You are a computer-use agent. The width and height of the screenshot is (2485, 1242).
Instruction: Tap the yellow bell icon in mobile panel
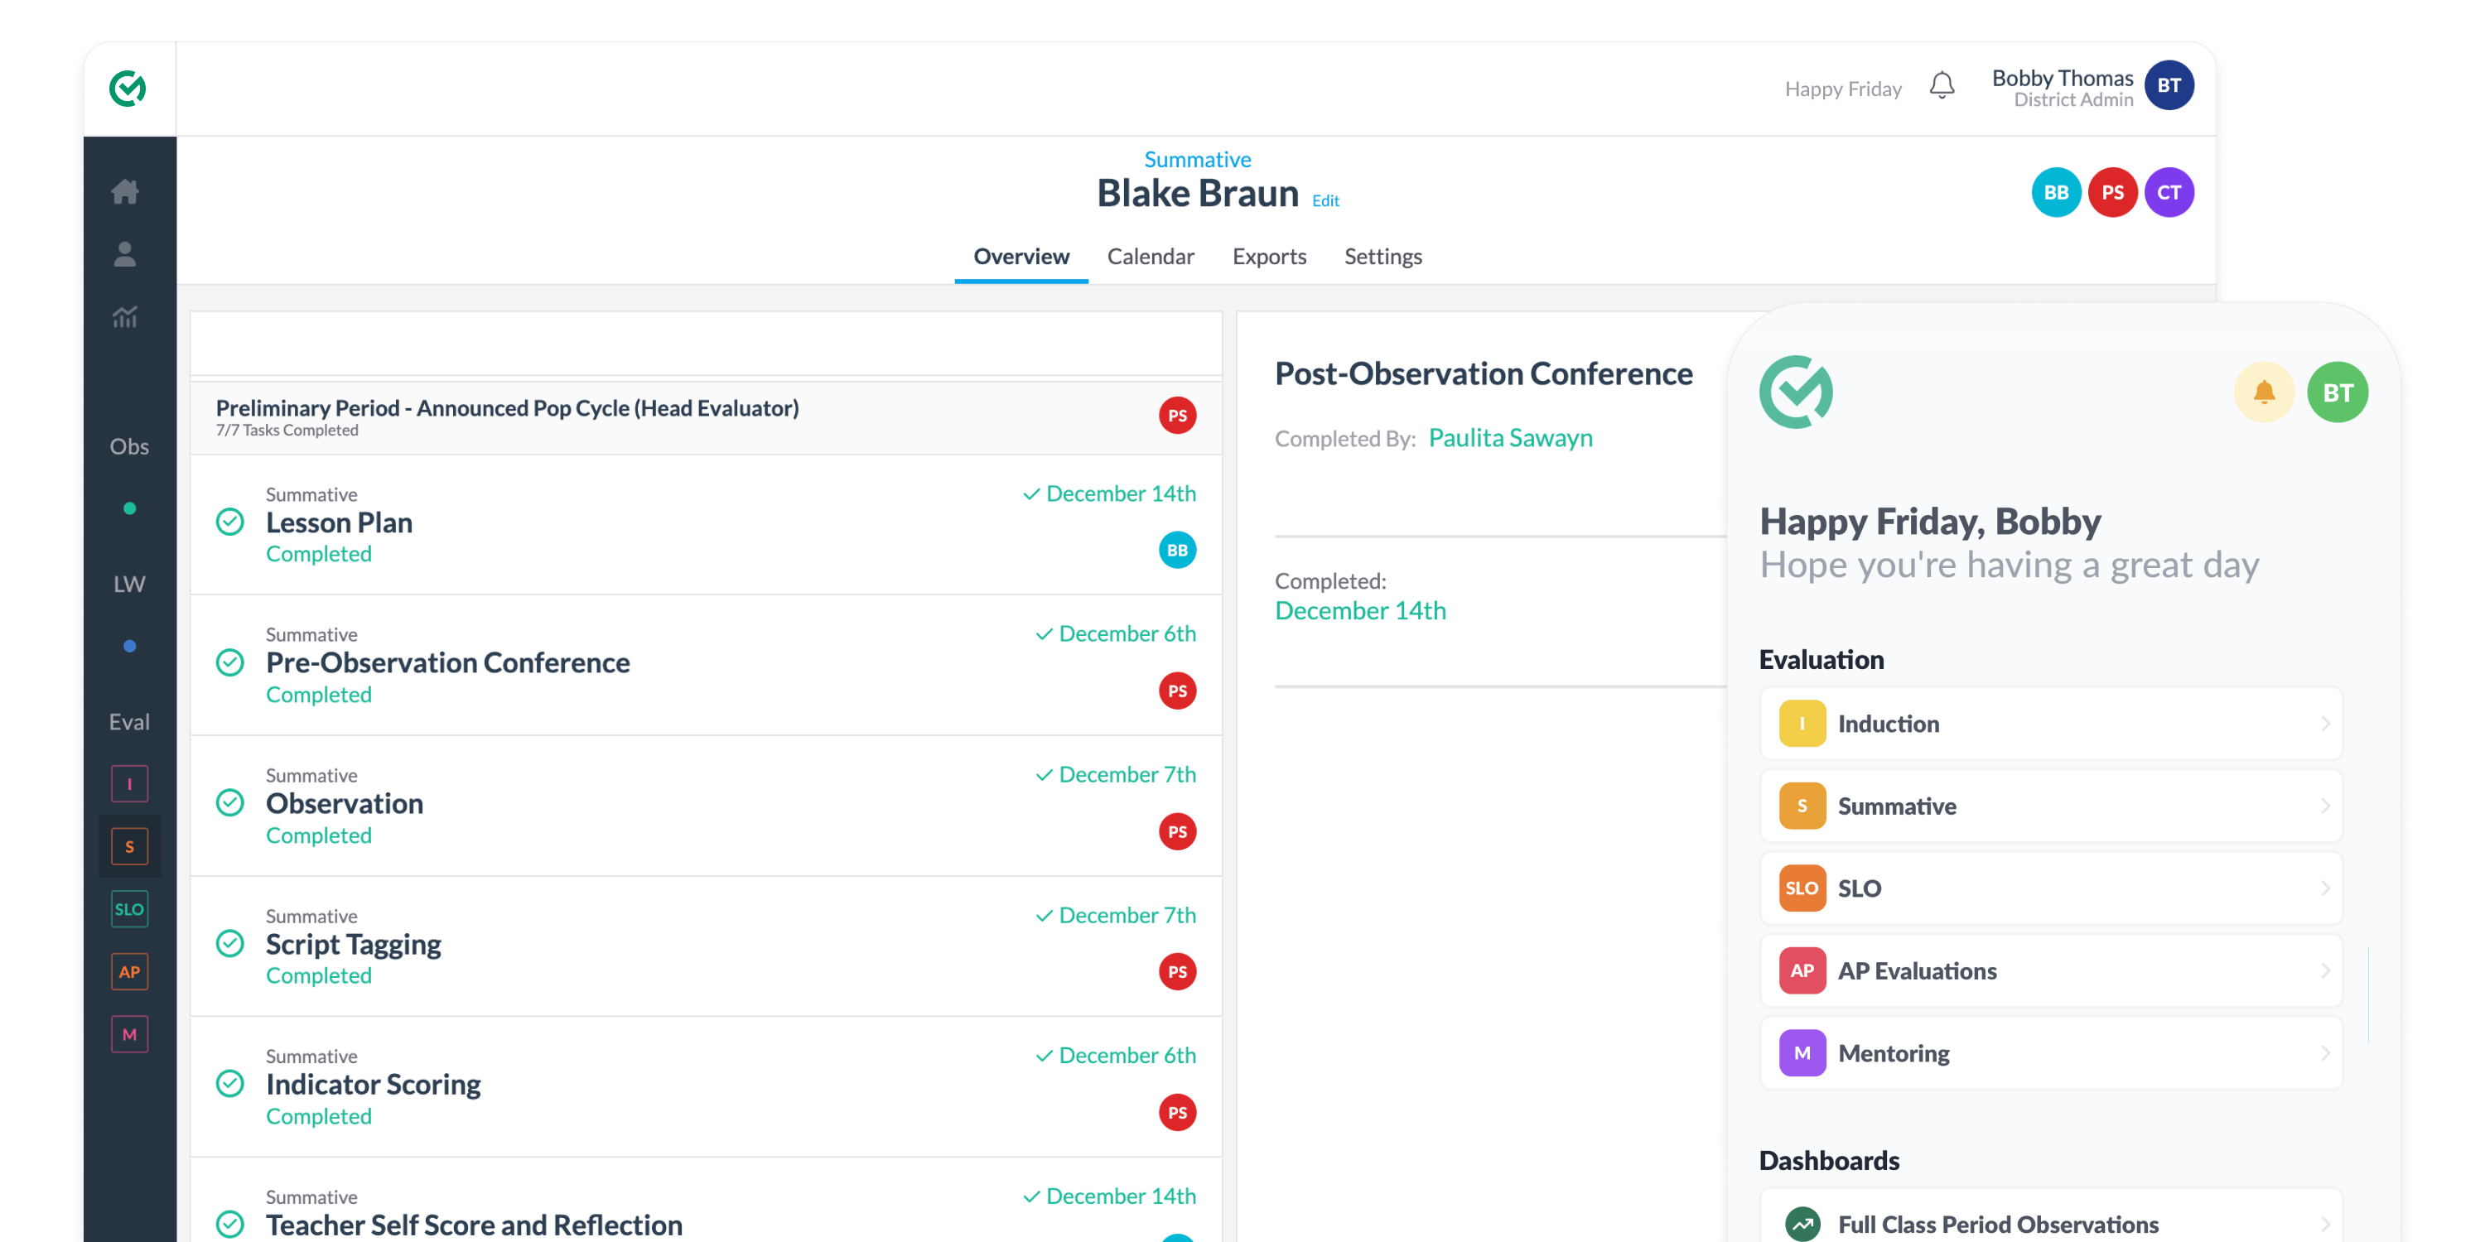[2263, 392]
